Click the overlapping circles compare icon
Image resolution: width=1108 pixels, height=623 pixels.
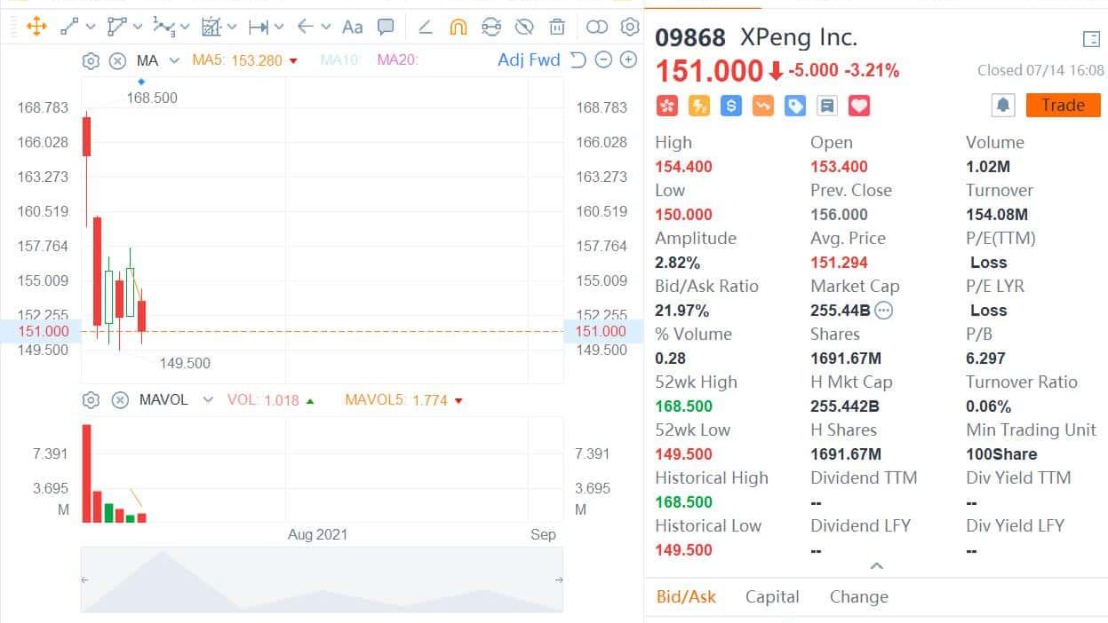[x=597, y=27]
